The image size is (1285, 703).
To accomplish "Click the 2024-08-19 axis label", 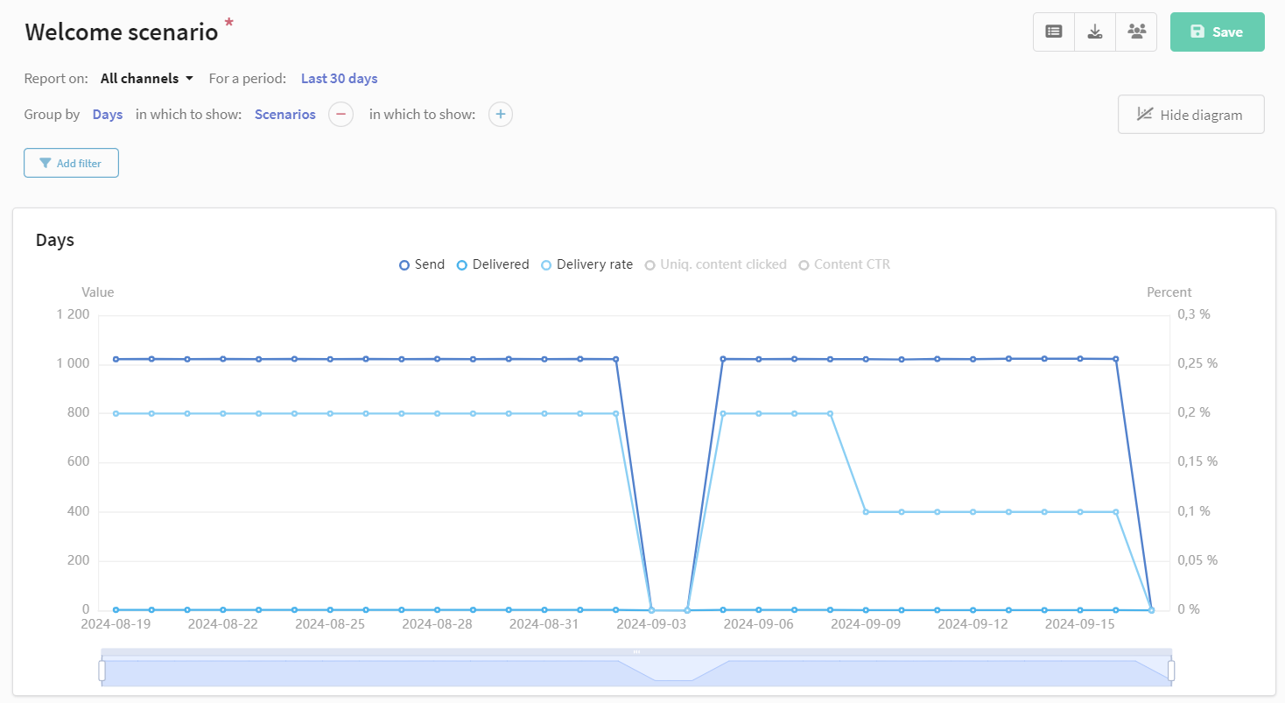I will [116, 624].
